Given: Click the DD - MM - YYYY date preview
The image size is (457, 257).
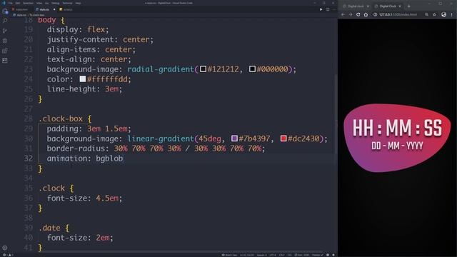Looking at the screenshot, I should click(397, 146).
